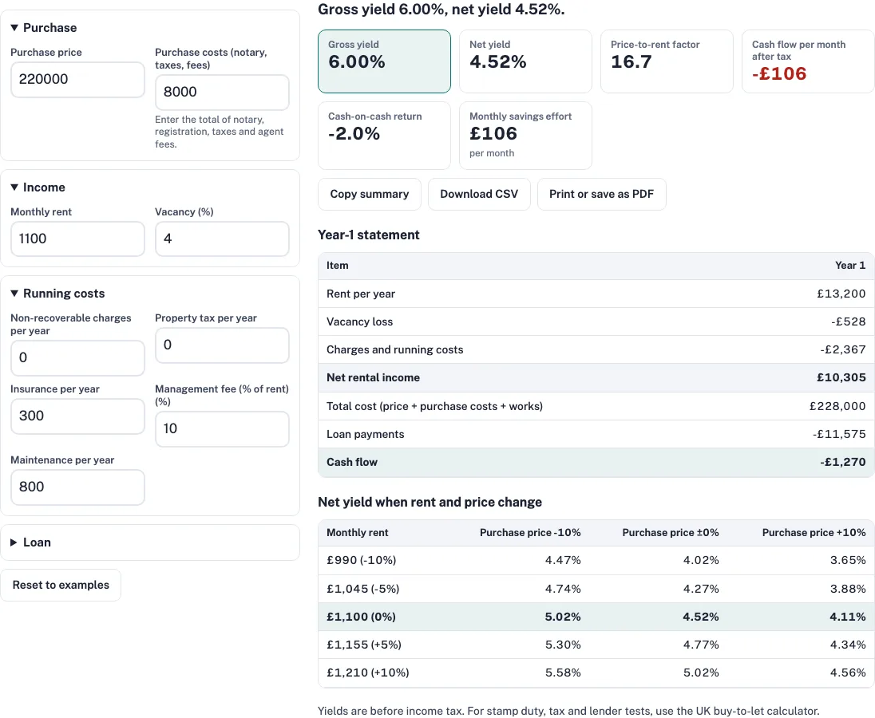Select the £1,045 (-5%) row label
The height and width of the screenshot is (718, 875).
point(362,589)
